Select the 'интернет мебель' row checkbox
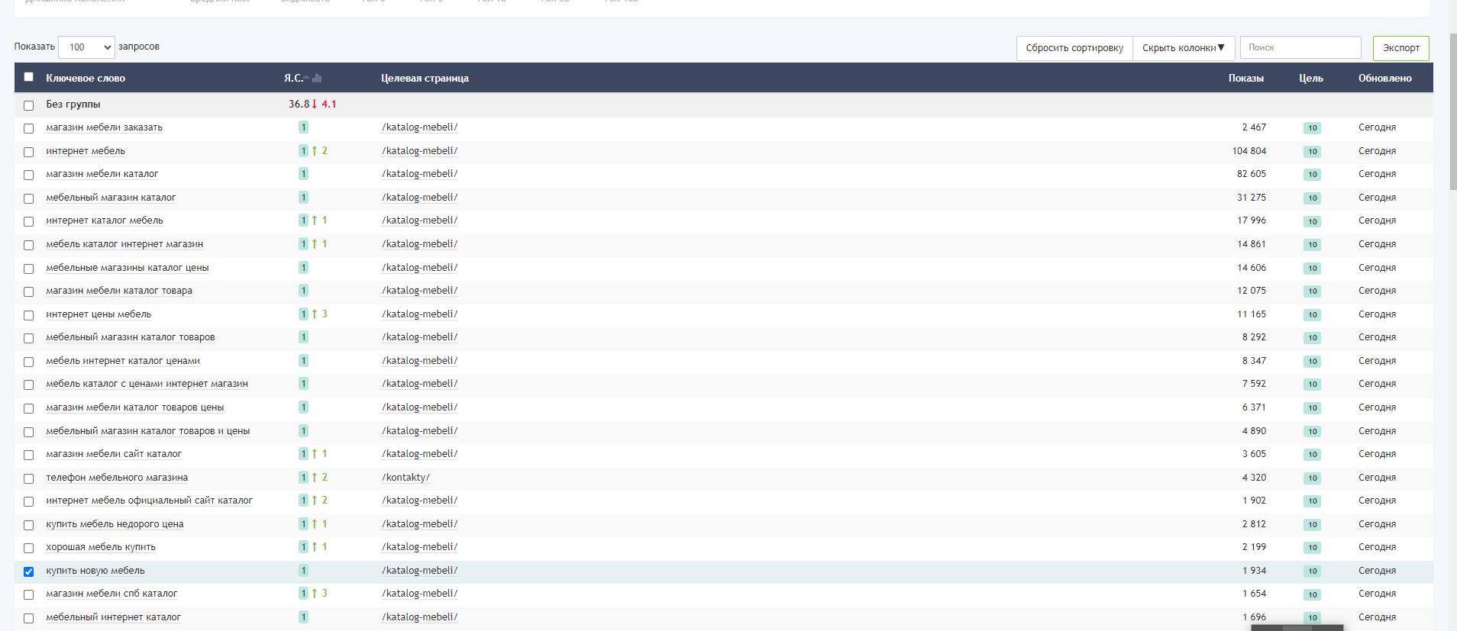The image size is (1457, 631). click(29, 152)
